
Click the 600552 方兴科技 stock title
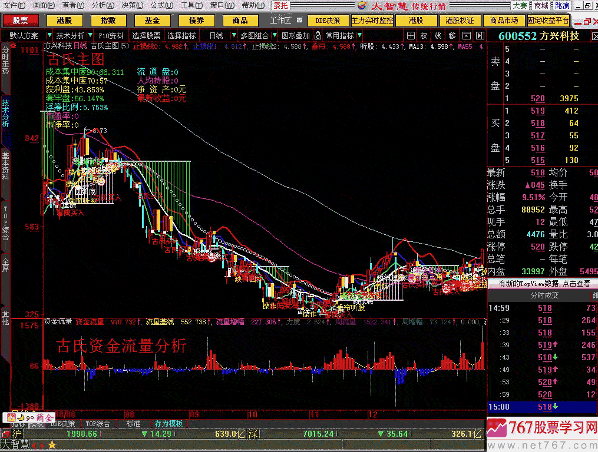pos(539,36)
